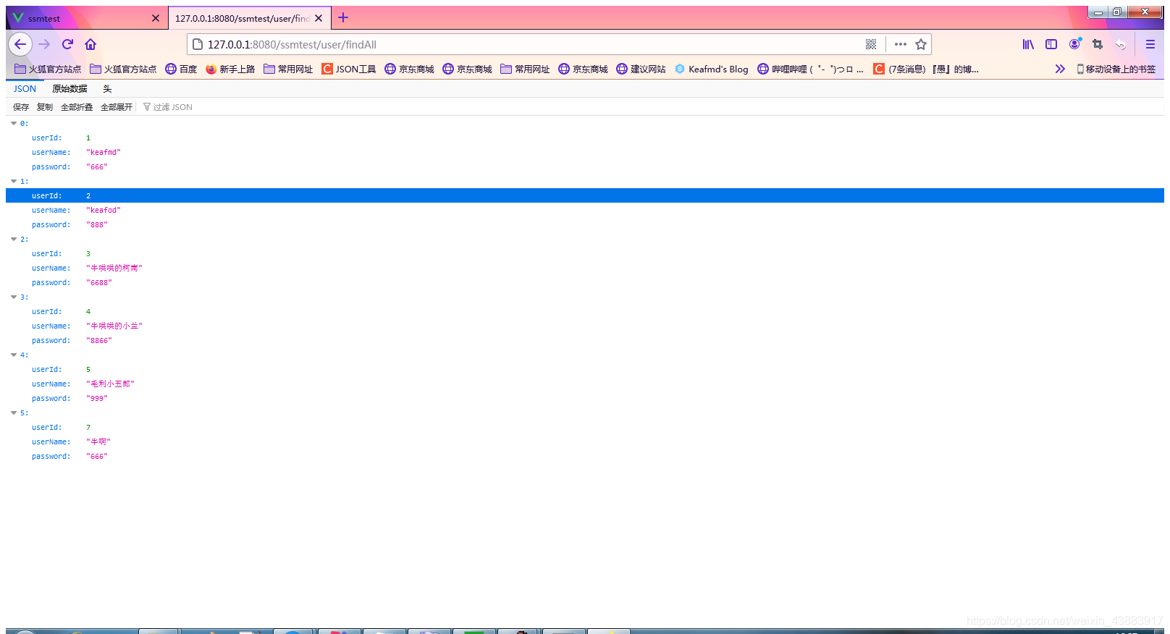Collapse JSON node 5

14,413
